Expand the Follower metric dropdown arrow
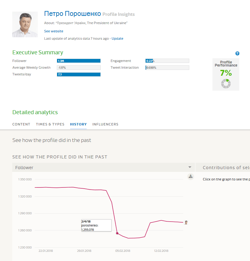Viewport: 250px width, 261px height. pos(190,167)
